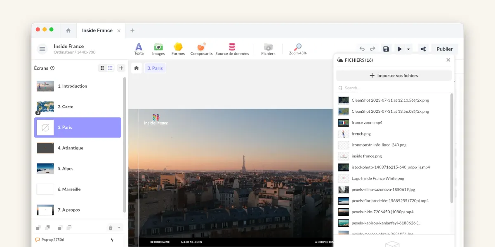Switch screens list to list view
The image size is (495, 247).
pos(111,68)
